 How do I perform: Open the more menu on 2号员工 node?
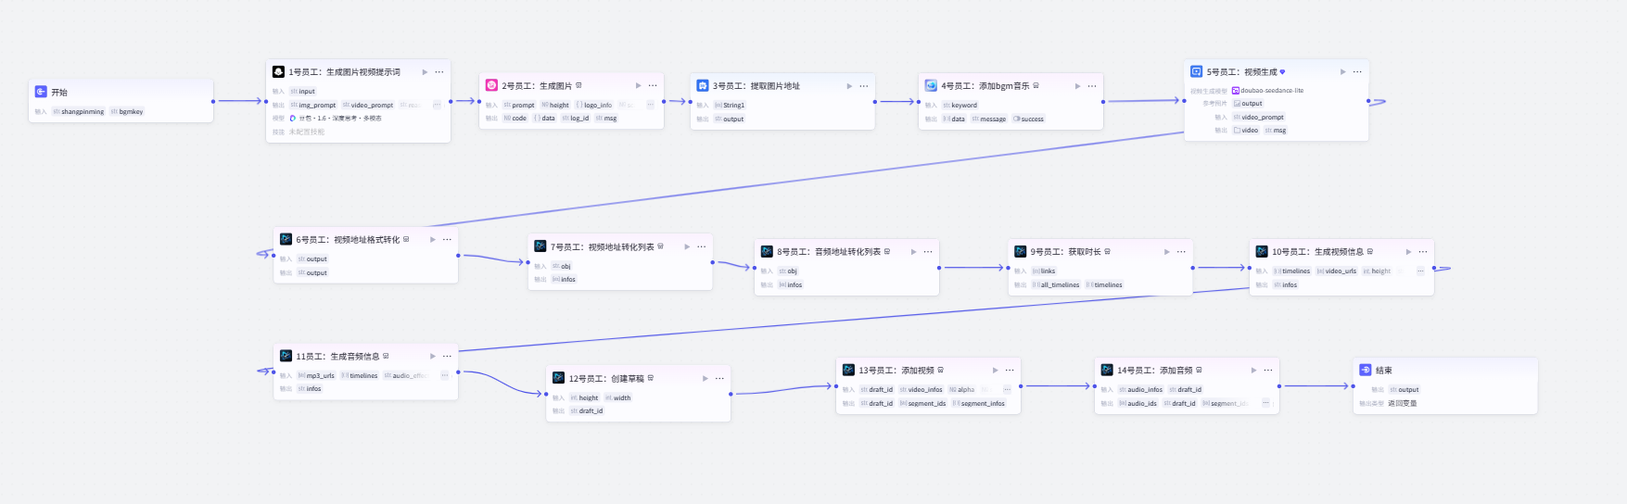653,85
